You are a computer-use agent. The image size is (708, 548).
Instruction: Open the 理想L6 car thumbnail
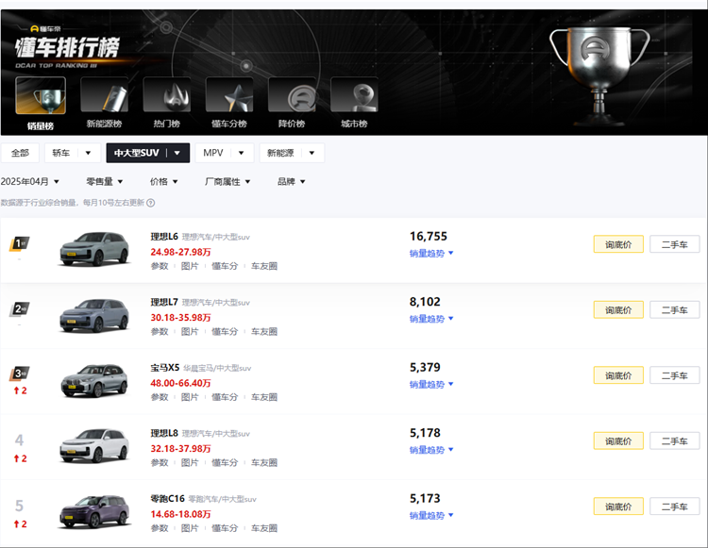pyautogui.click(x=94, y=248)
